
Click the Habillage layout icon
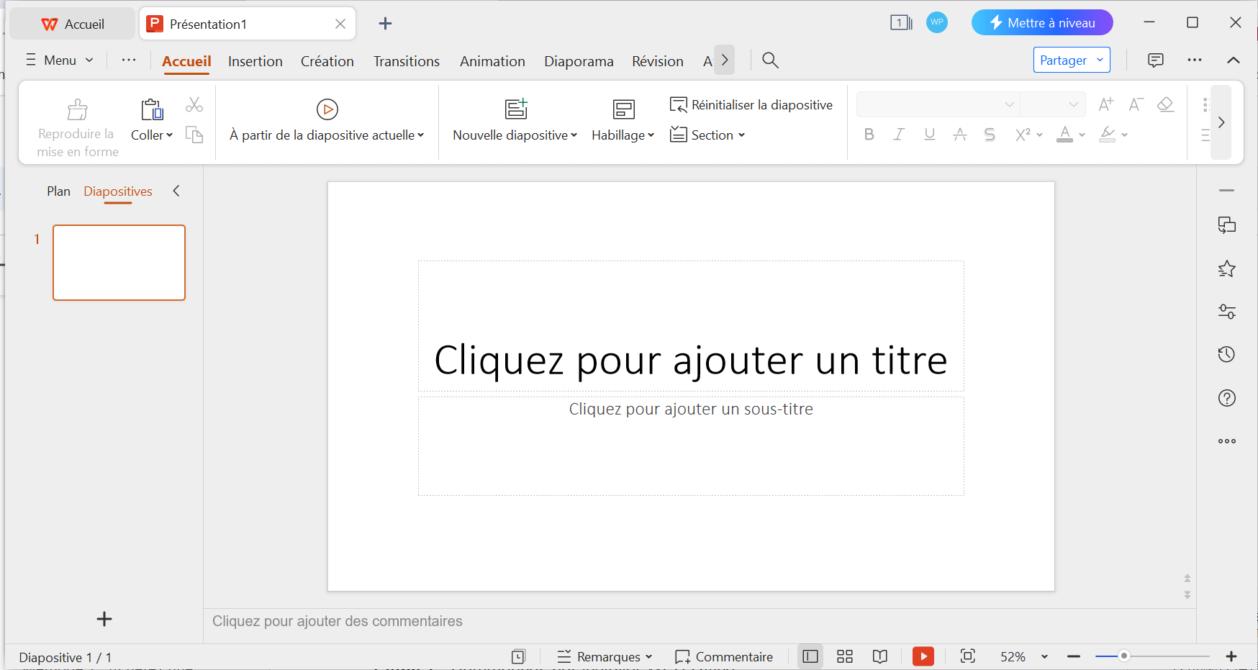[623, 109]
